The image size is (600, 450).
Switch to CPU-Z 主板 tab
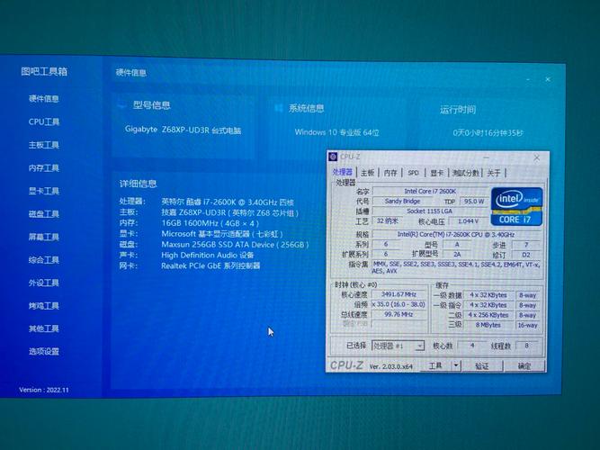(367, 173)
